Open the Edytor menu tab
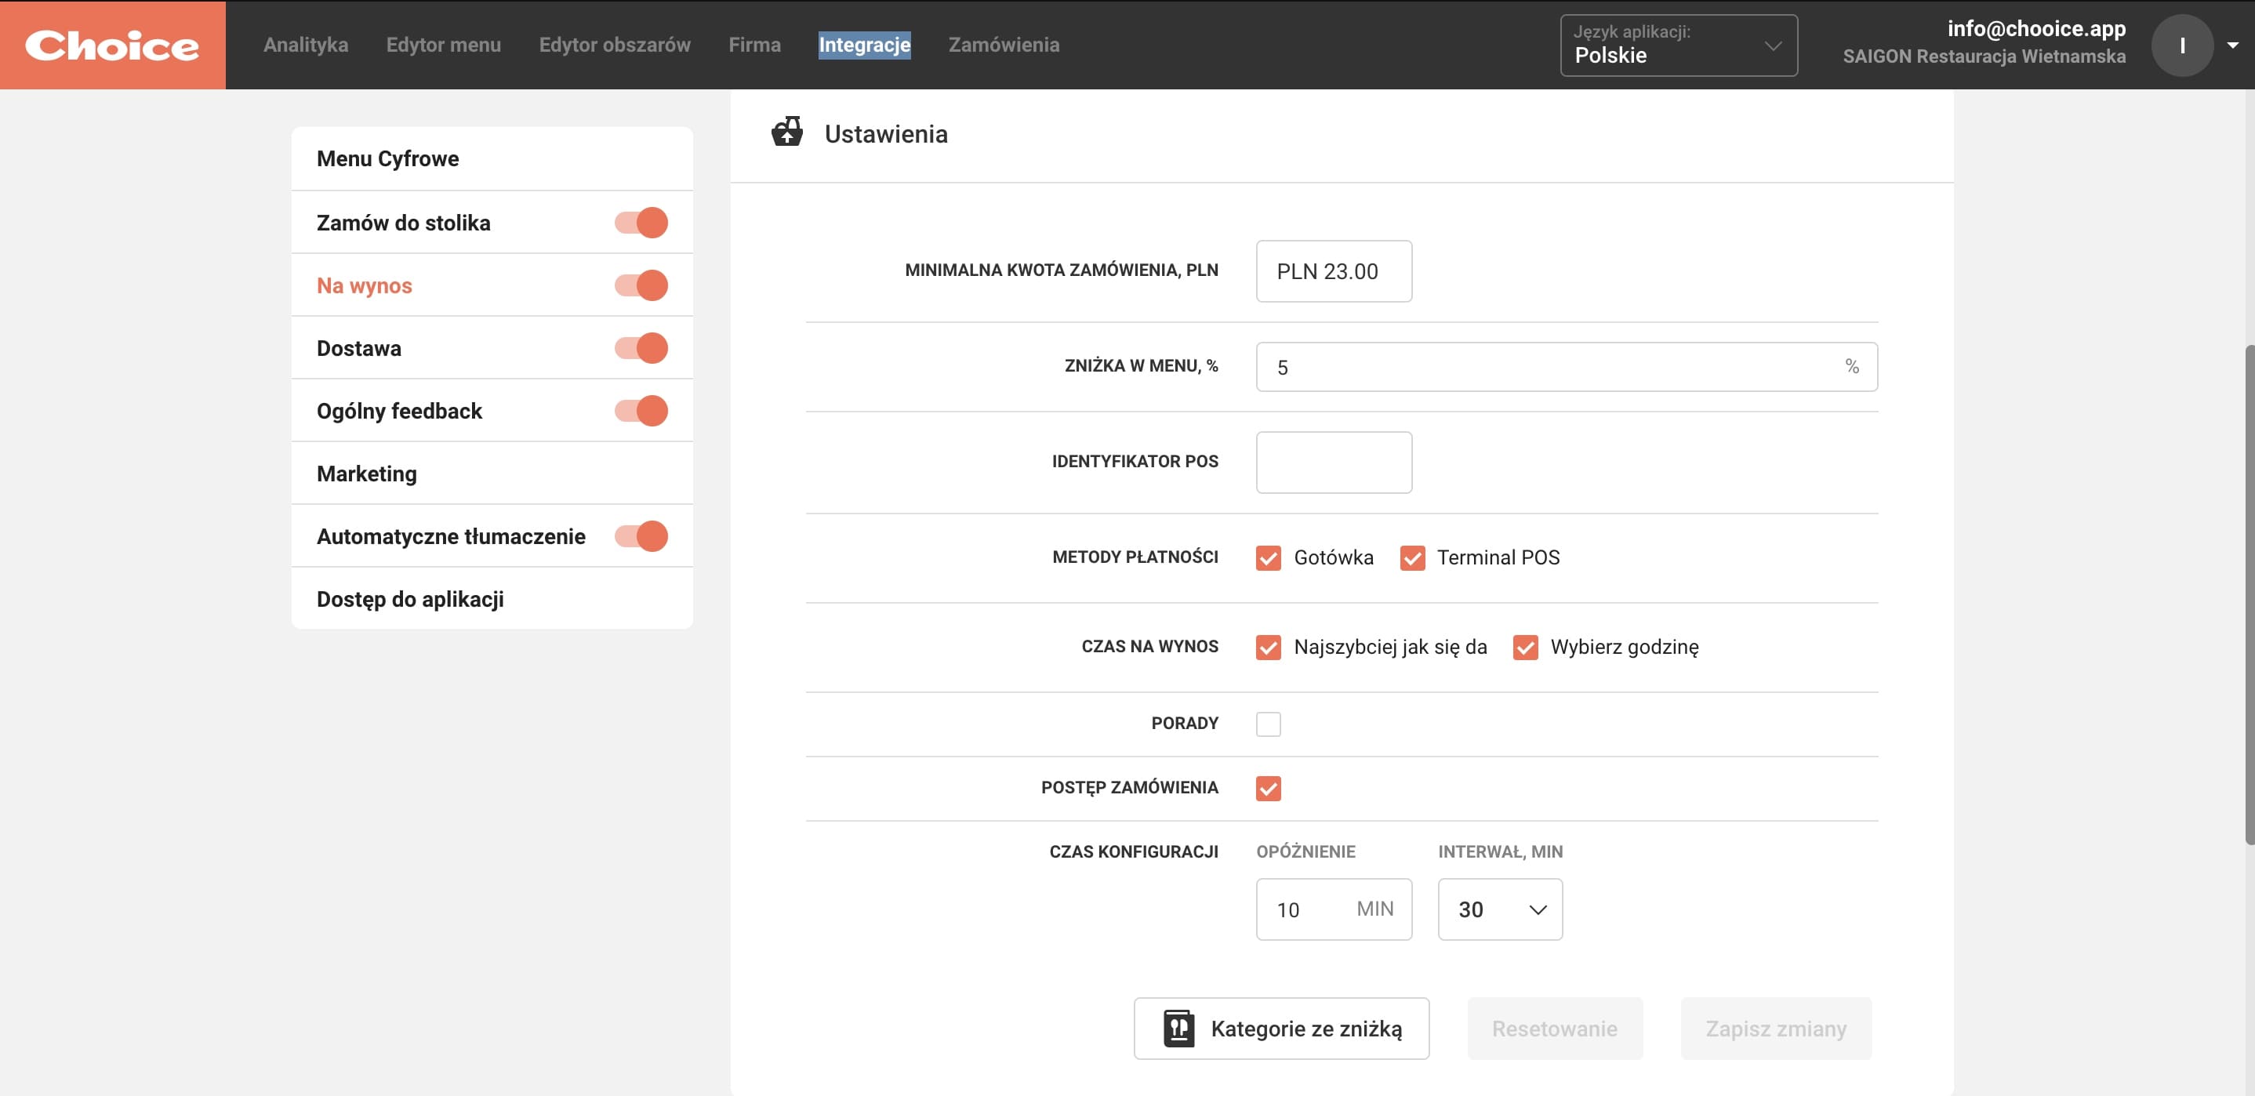 [x=443, y=45]
